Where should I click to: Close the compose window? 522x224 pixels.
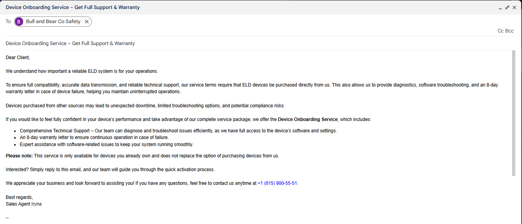coord(514,7)
